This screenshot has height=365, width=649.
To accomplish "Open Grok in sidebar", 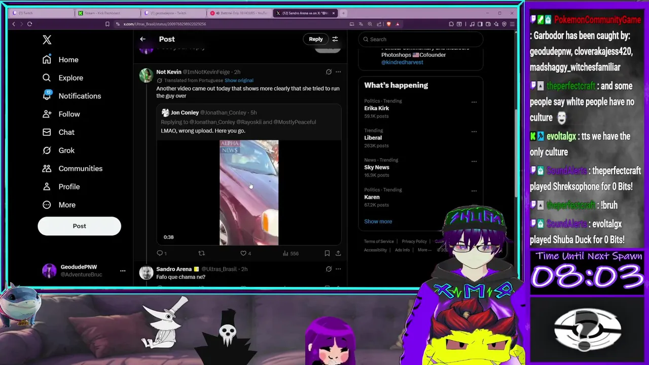I will coord(59,151).
